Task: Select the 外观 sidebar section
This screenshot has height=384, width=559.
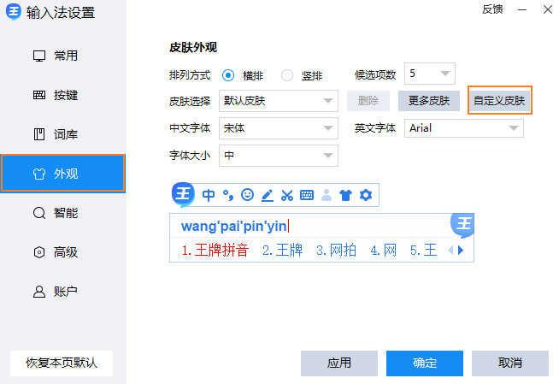Action: point(63,174)
